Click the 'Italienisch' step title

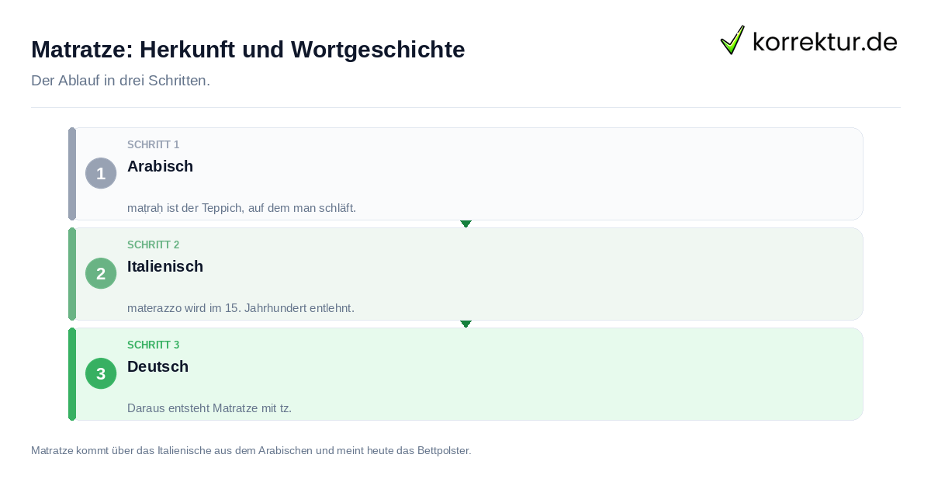tap(165, 266)
